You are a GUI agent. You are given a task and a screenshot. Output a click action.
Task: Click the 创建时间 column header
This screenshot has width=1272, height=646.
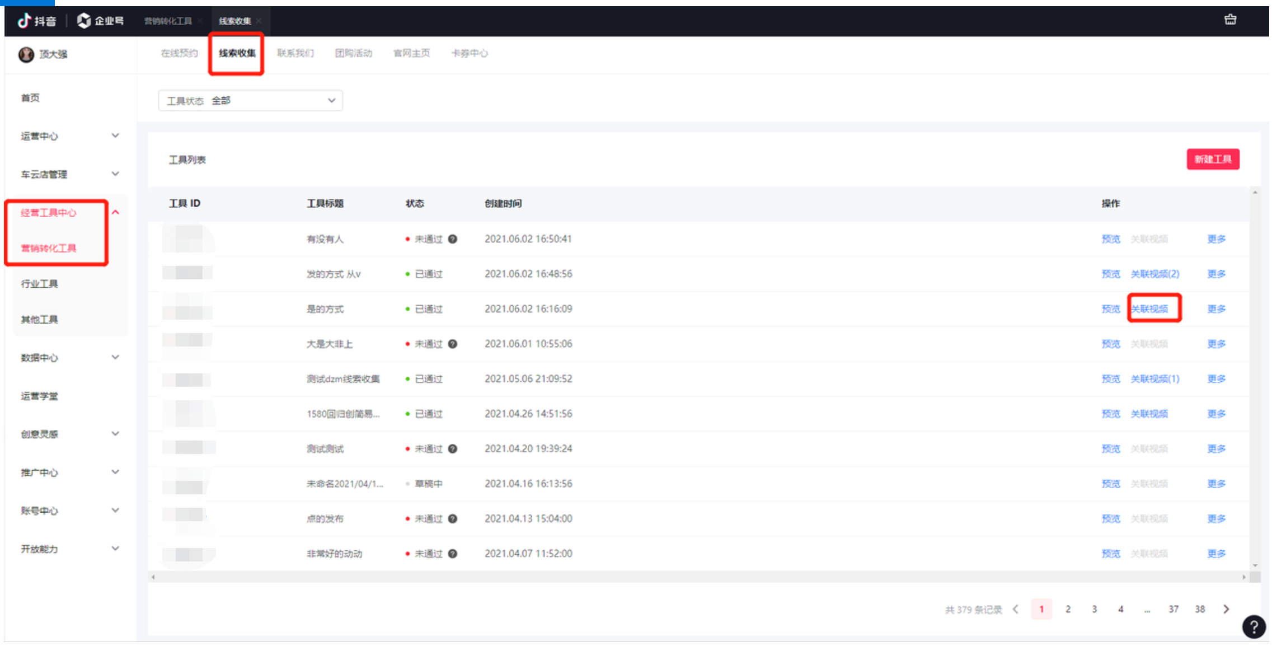point(503,204)
